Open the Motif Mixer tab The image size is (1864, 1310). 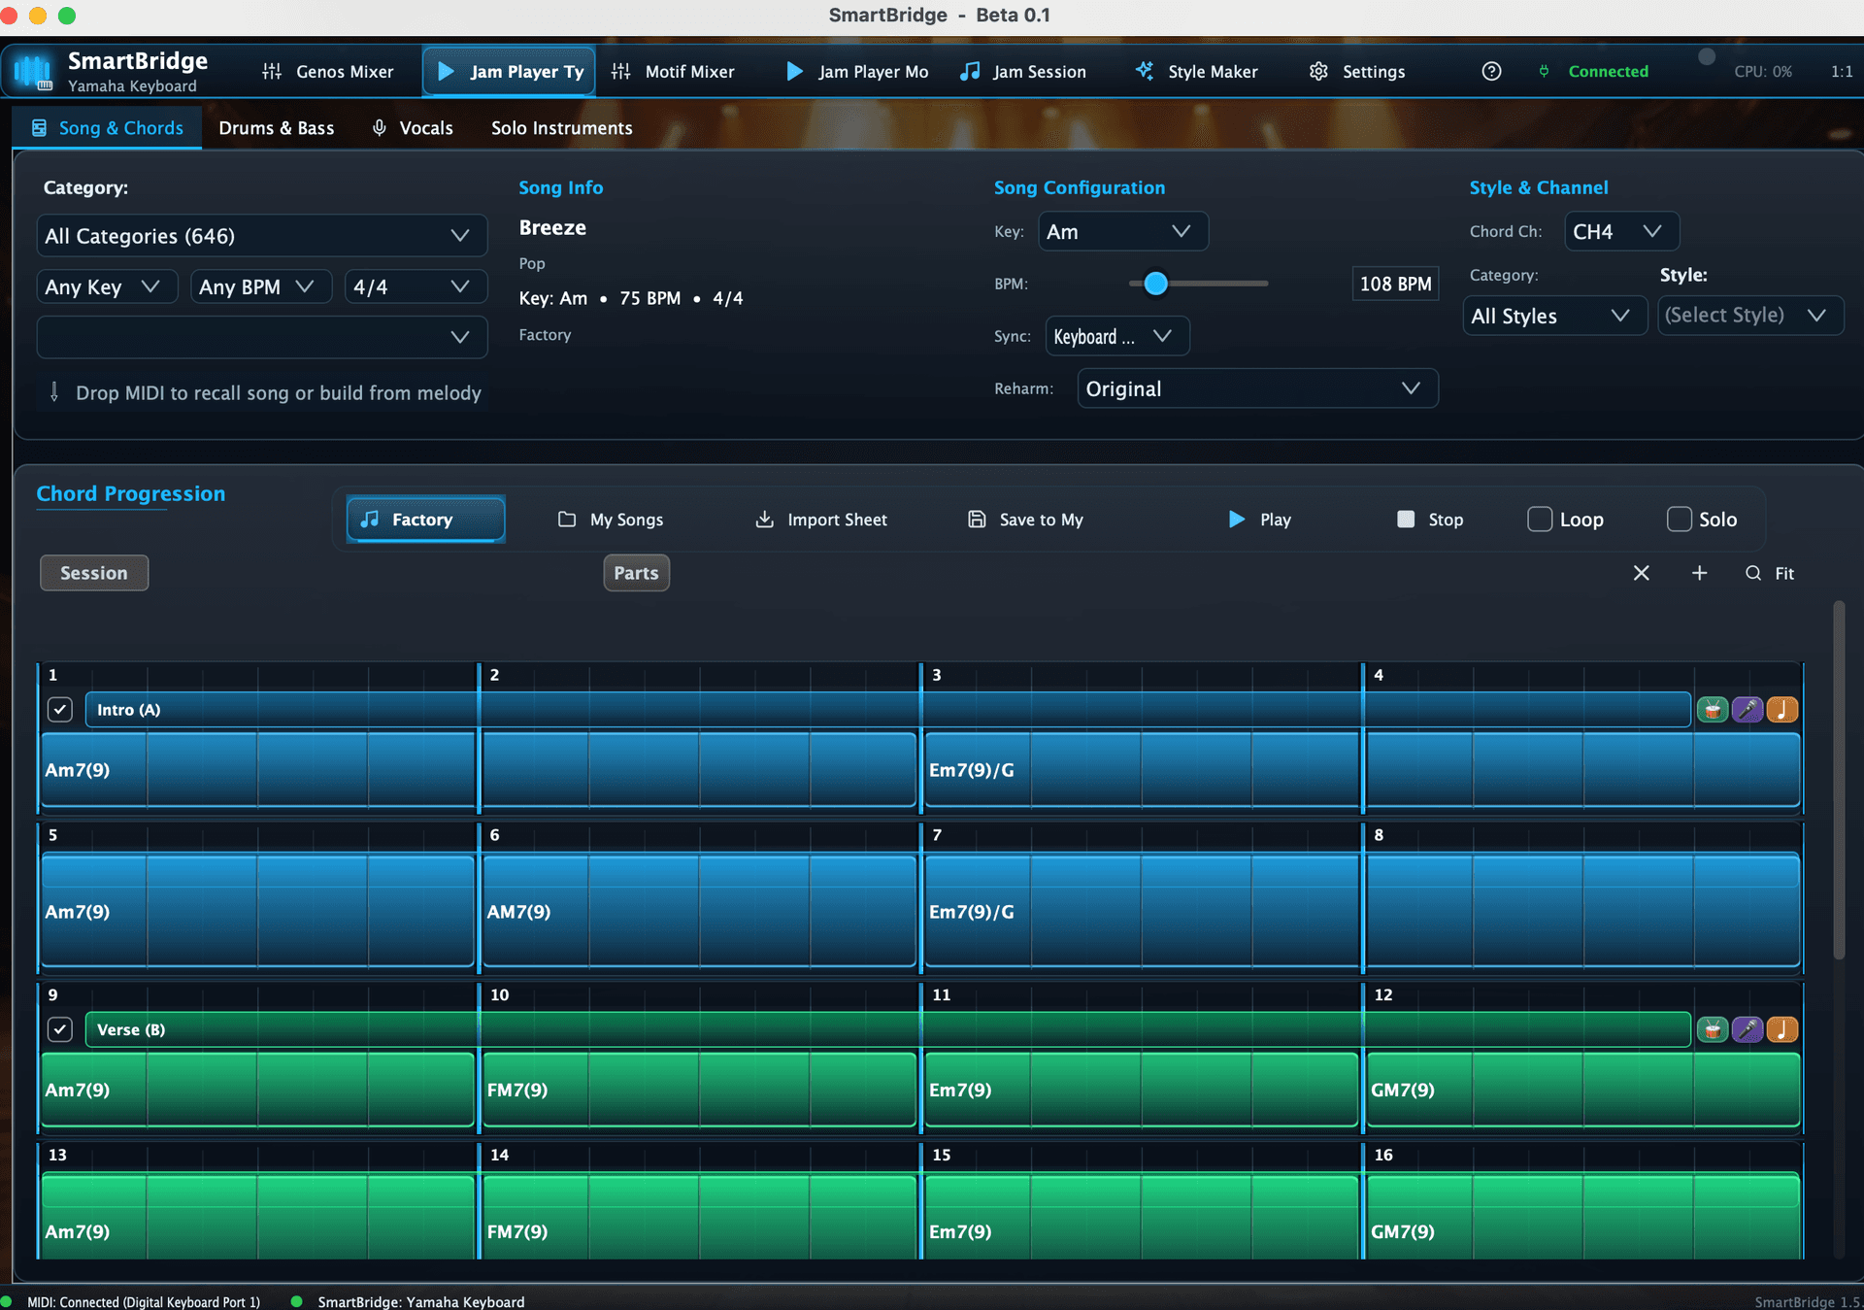(x=674, y=71)
